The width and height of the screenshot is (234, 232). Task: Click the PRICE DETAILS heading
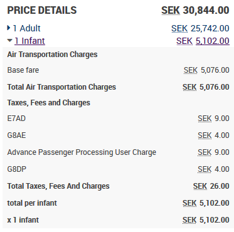(x=42, y=10)
